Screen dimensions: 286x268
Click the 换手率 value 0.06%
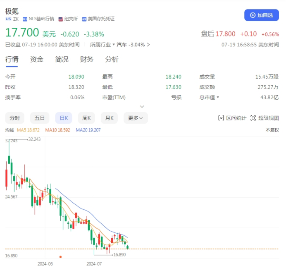click(x=77, y=97)
